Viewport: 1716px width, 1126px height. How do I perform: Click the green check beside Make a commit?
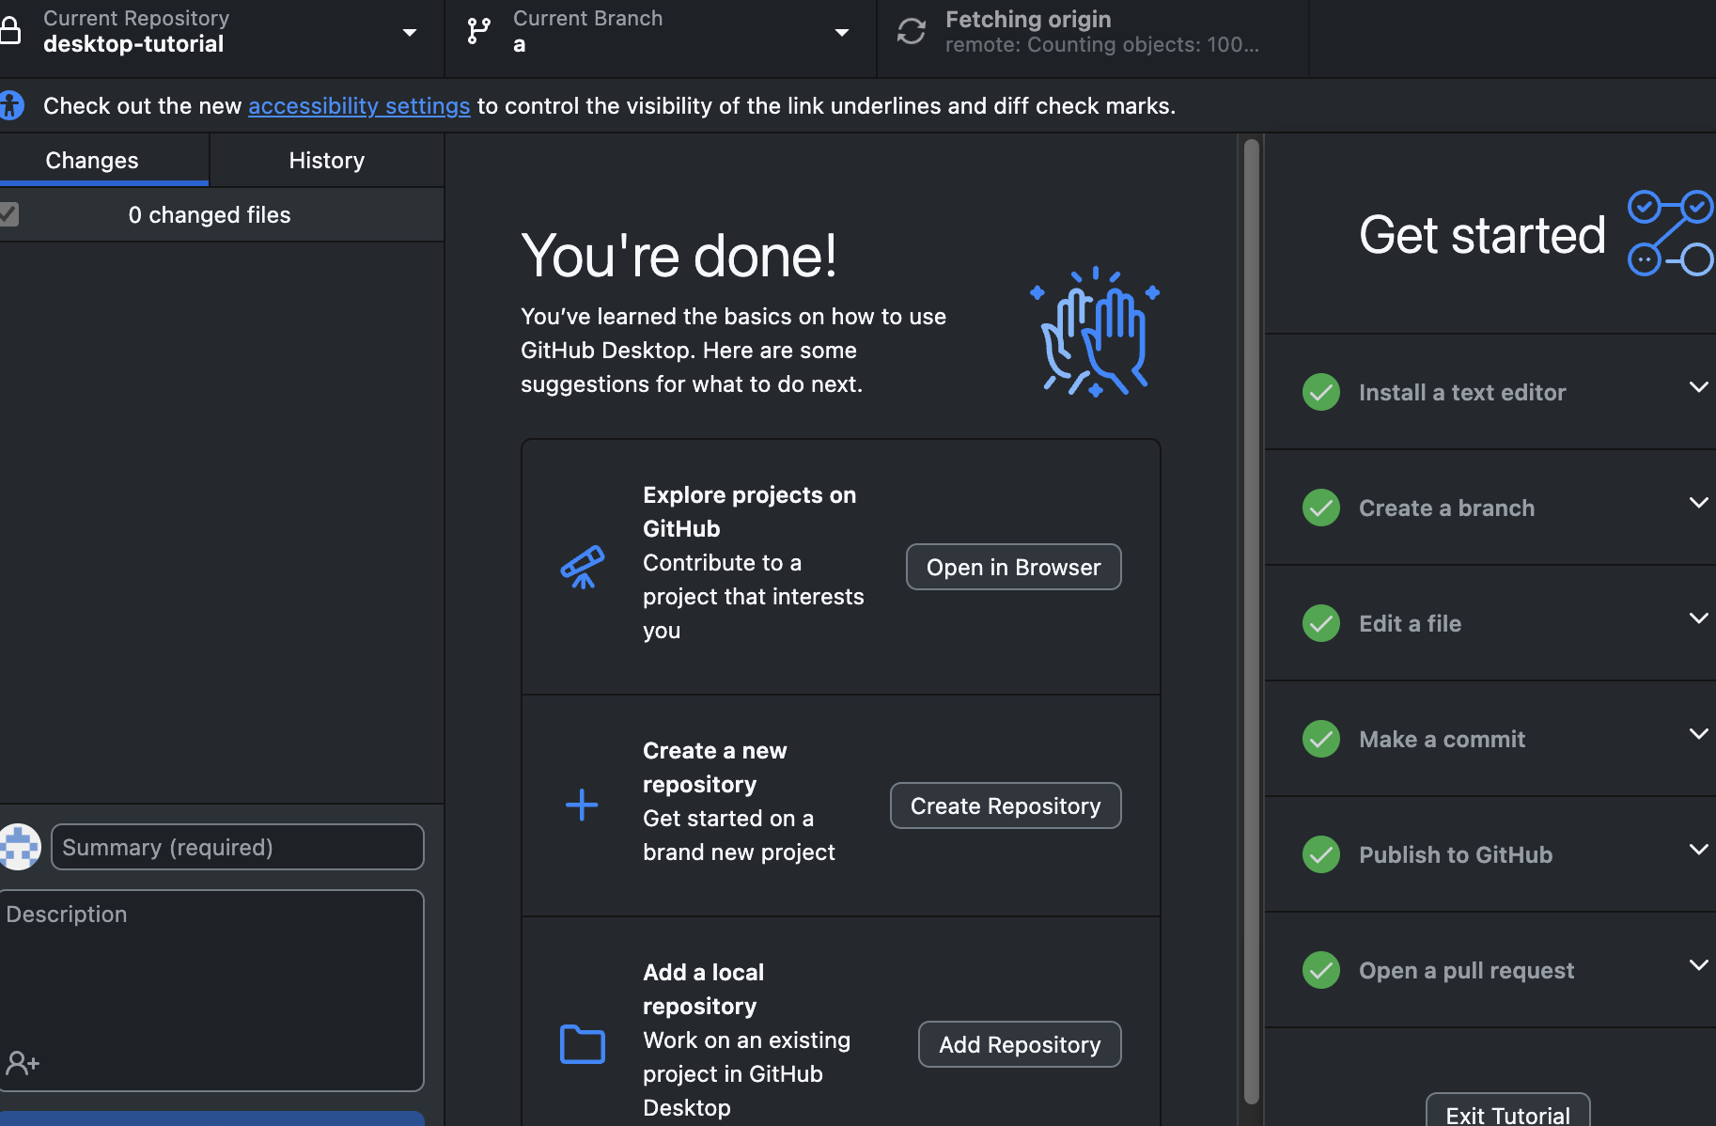click(x=1321, y=739)
